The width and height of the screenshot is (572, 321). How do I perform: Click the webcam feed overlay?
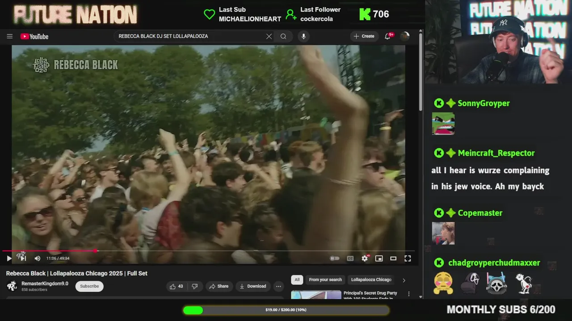tap(498, 42)
